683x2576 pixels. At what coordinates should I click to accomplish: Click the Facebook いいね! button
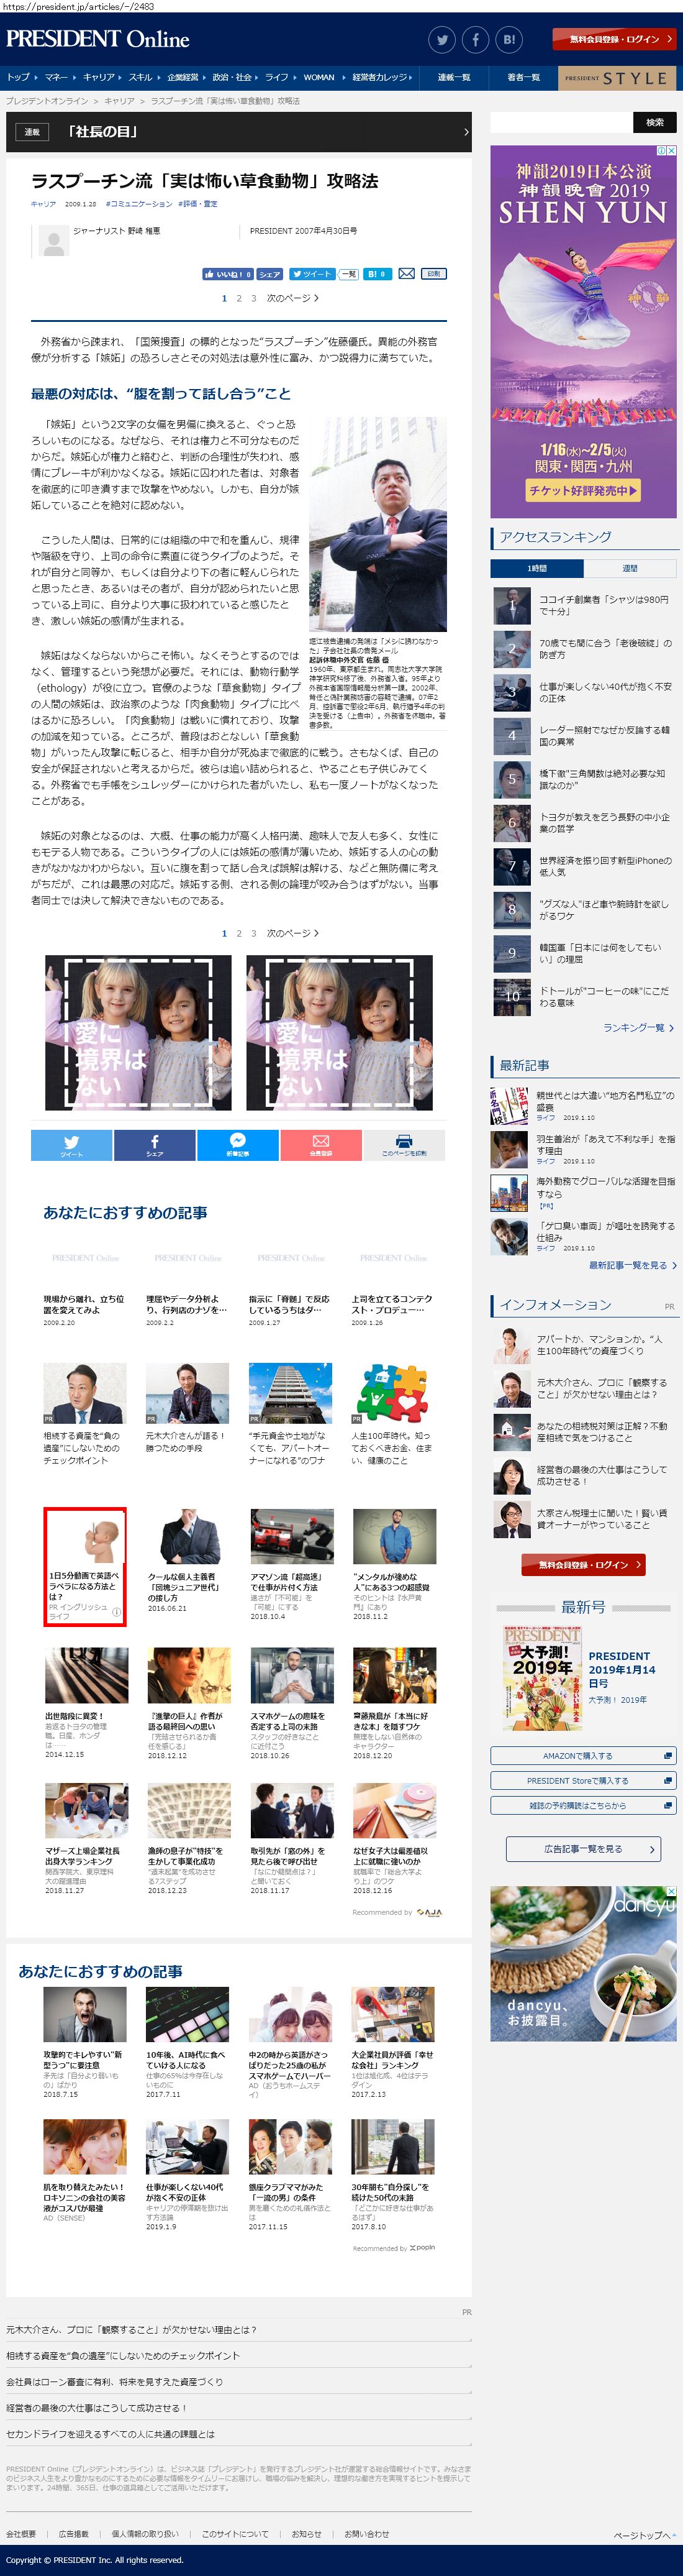(x=228, y=274)
